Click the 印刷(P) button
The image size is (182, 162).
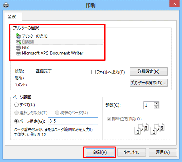(x=100, y=152)
